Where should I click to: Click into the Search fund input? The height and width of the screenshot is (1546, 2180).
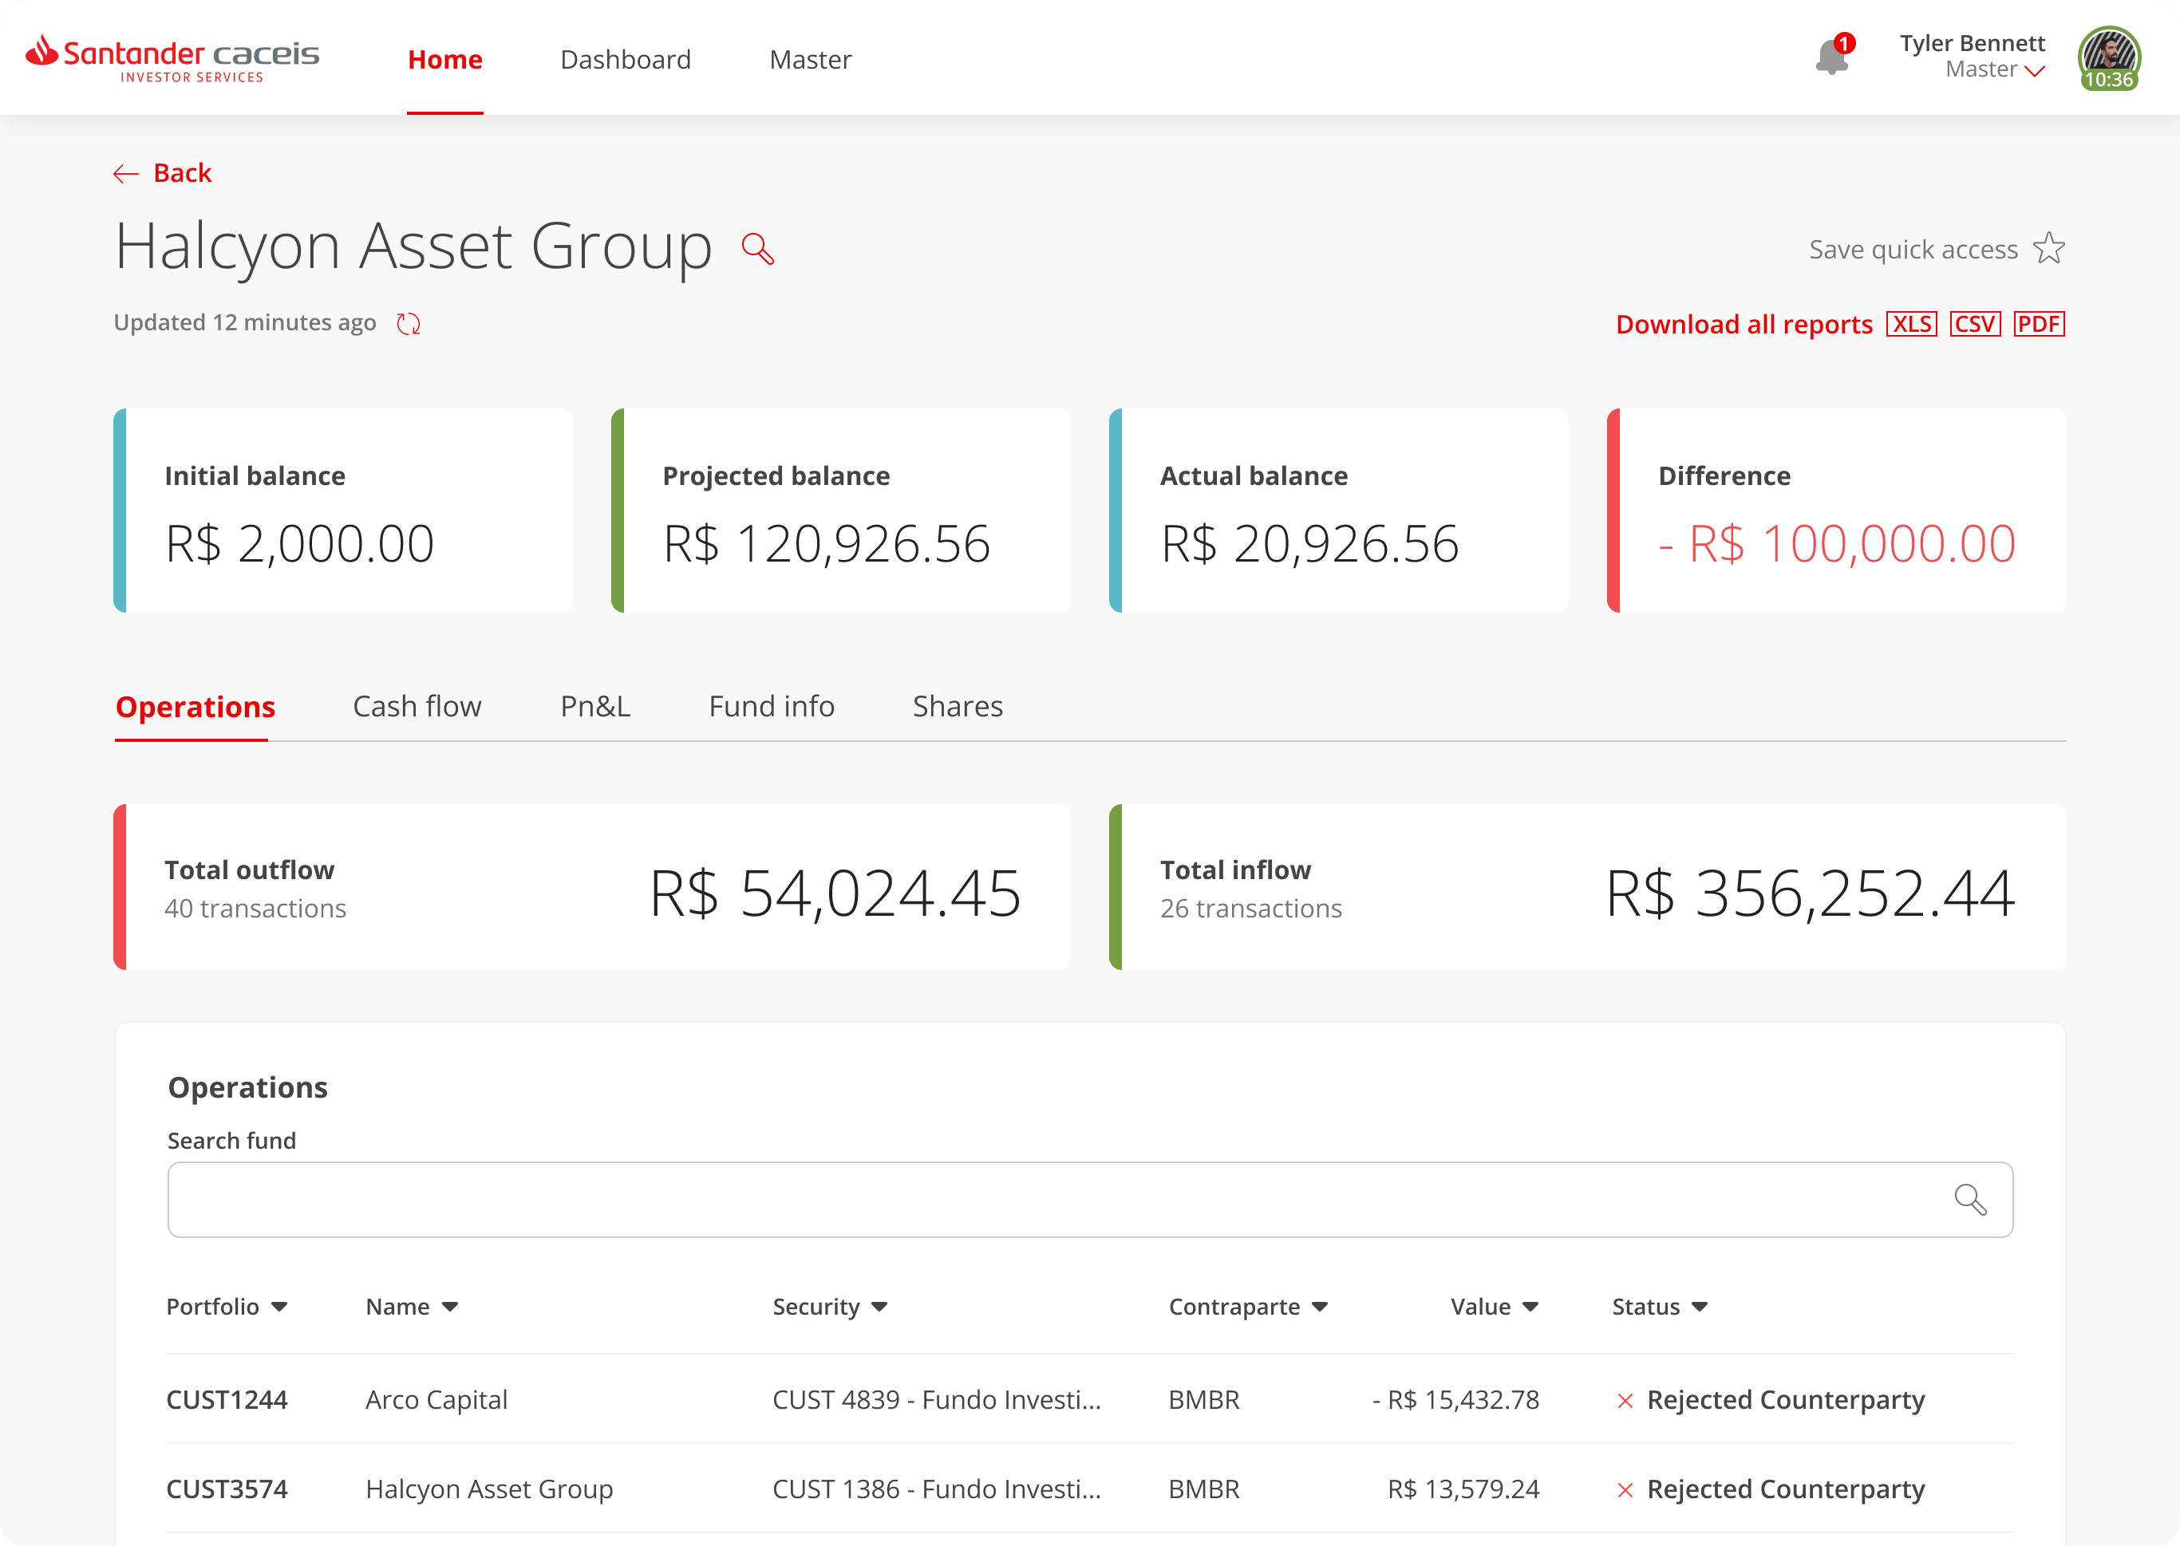(1090, 1200)
